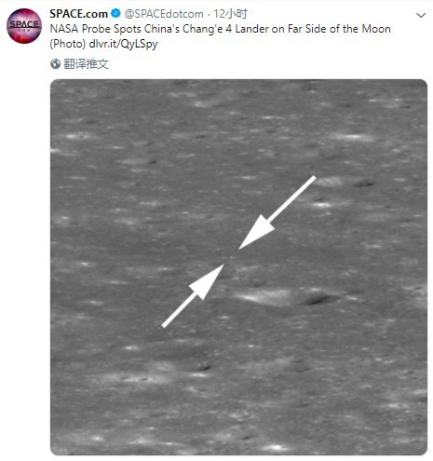This screenshot has width=433, height=461.
Task: Open the SPACE.com profile avatar
Action: point(24,26)
